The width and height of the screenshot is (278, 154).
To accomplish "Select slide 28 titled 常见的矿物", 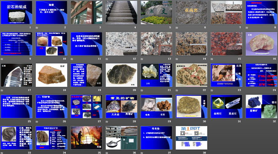I will [121, 106].
